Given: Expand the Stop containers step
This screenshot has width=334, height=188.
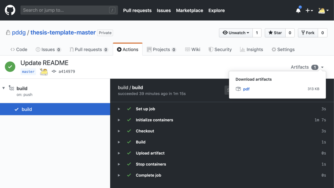Looking at the screenshot, I should tap(119, 164).
